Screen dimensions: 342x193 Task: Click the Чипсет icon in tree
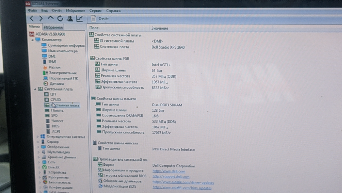[48, 121]
